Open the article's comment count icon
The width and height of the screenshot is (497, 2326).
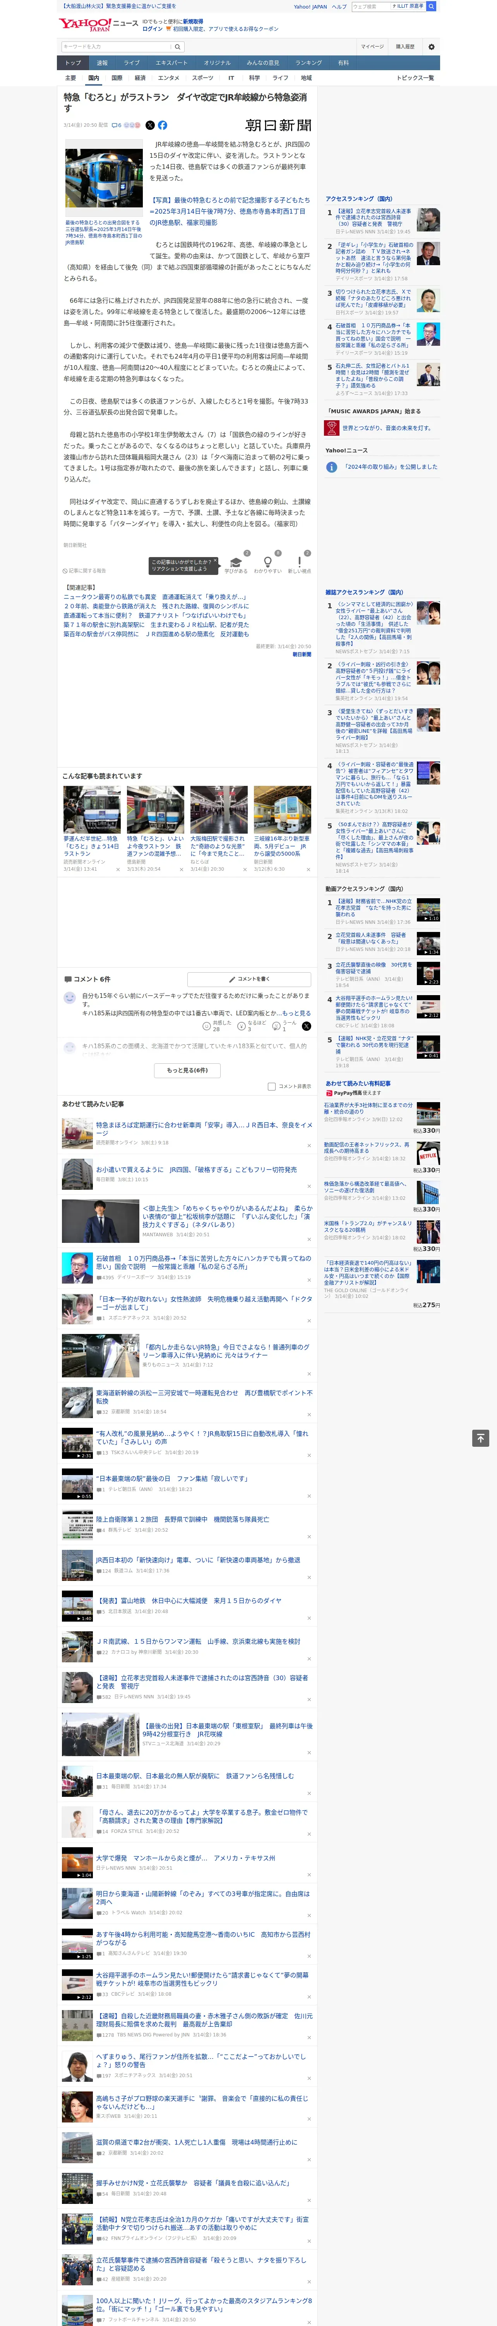click(x=117, y=126)
